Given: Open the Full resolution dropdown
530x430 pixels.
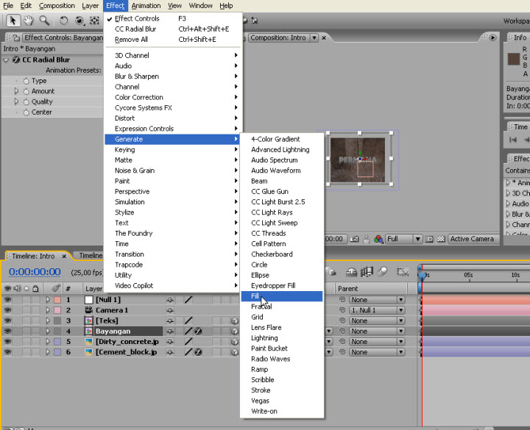Looking at the screenshot, I should click(404, 239).
